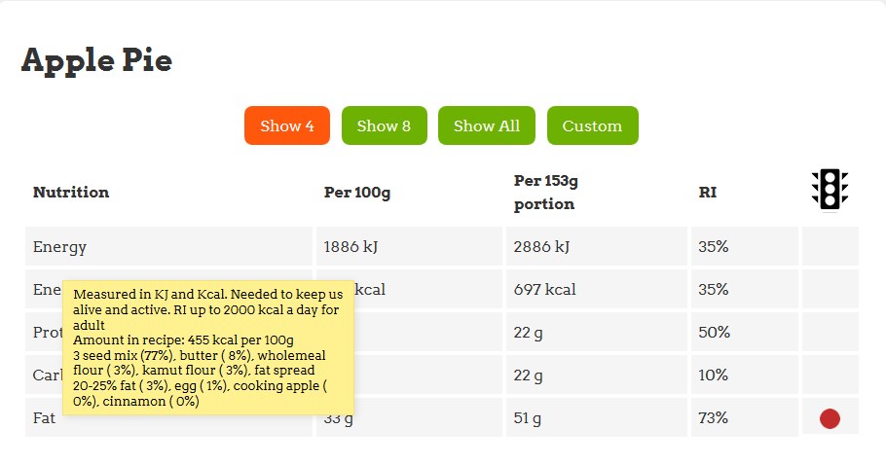Click the Nutrition column header
Screen dimensions: 886x465
click(71, 193)
